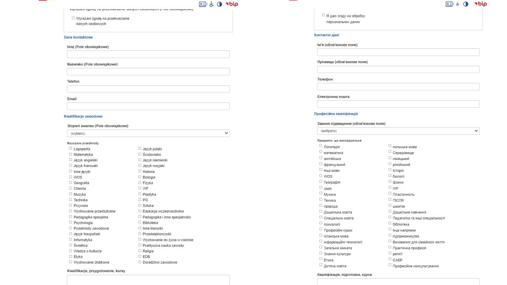Click the wheelchair accessibility icon on Ukrainian page
The height and width of the screenshot is (285, 507).
pyautogui.click(x=458, y=4)
